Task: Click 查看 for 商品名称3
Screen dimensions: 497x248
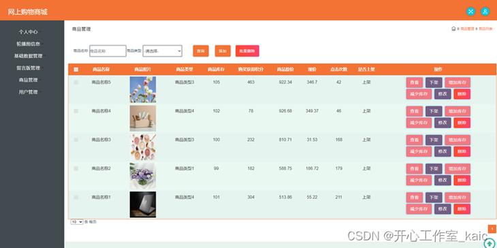Action: 415,140
